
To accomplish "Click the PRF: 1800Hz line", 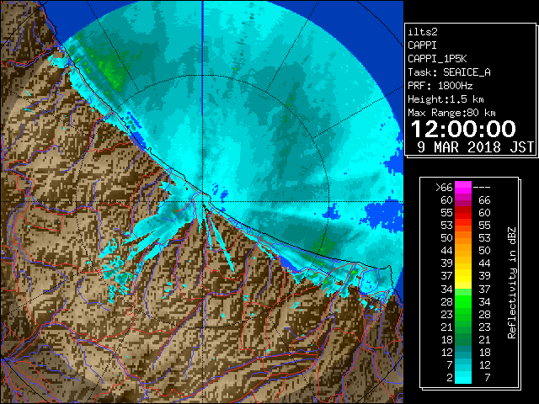I will coord(440,86).
